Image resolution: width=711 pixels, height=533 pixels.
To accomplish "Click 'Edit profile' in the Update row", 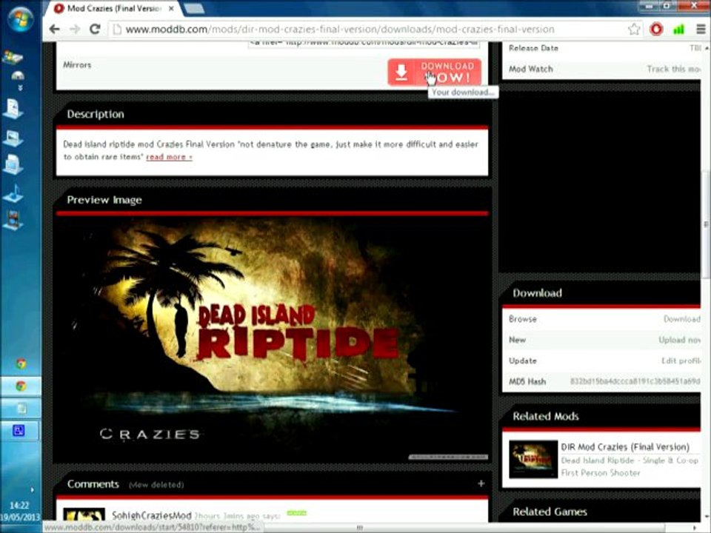I will click(x=681, y=361).
